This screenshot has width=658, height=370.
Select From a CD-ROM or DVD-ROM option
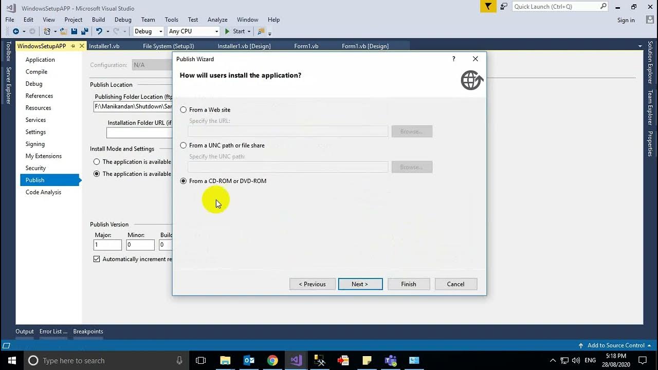tap(184, 181)
